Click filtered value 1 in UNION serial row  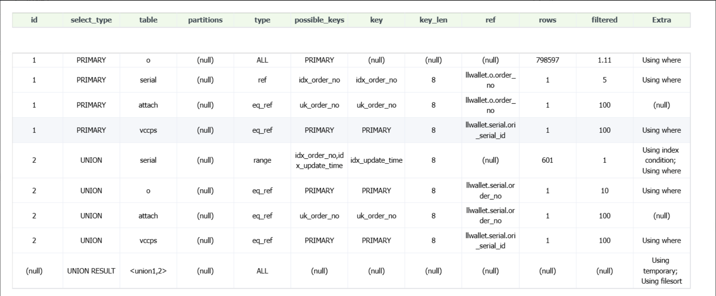coord(605,160)
